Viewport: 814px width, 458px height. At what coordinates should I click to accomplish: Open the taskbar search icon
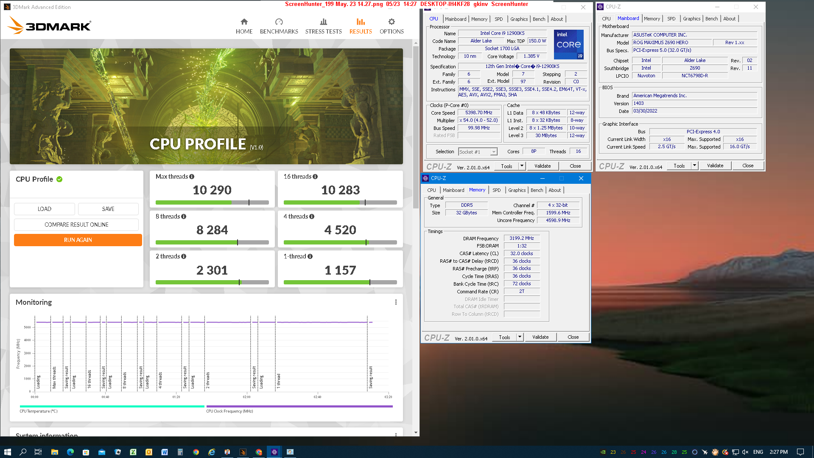pyautogui.click(x=23, y=452)
